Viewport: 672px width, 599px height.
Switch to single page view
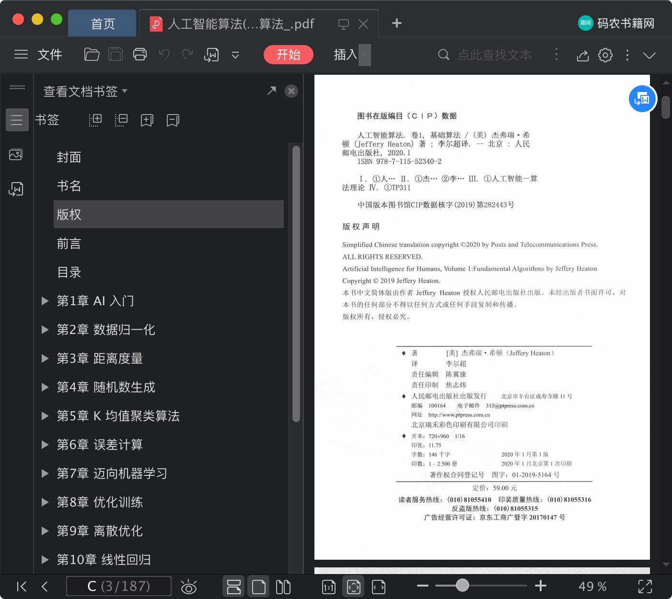[259, 587]
